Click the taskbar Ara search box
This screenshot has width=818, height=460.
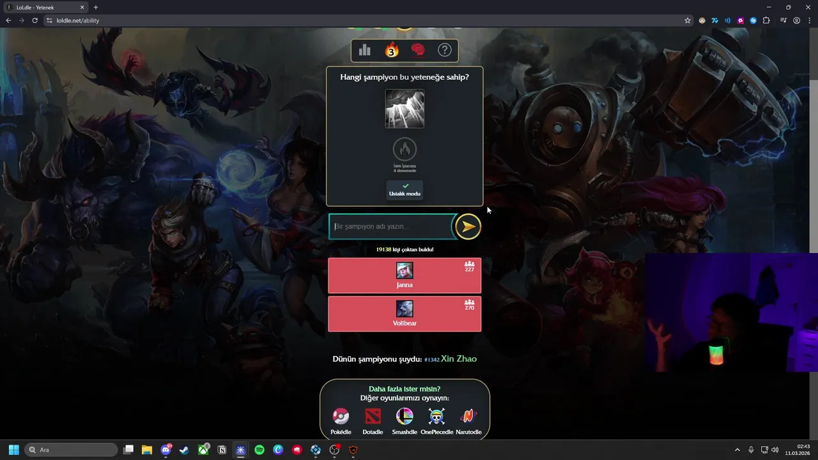(72, 450)
